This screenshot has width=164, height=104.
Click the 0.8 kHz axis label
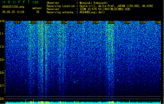(x=2, y=73)
